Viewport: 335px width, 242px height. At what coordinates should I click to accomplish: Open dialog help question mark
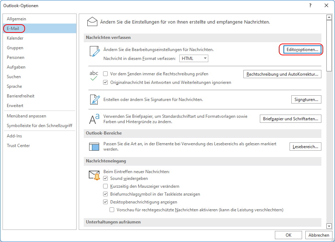click(x=310, y=6)
